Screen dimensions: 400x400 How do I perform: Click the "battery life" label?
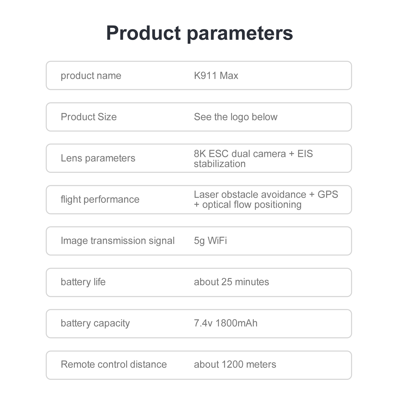point(83,282)
